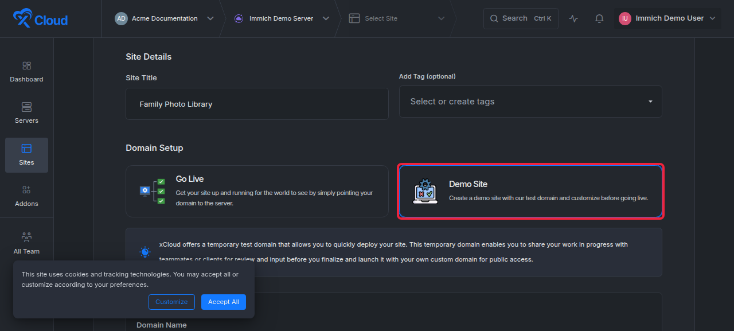The height and width of the screenshot is (331, 734).
Task: Click the Demo Site laptop illustration
Action: click(425, 191)
